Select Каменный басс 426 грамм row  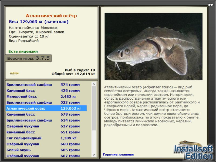46,91
